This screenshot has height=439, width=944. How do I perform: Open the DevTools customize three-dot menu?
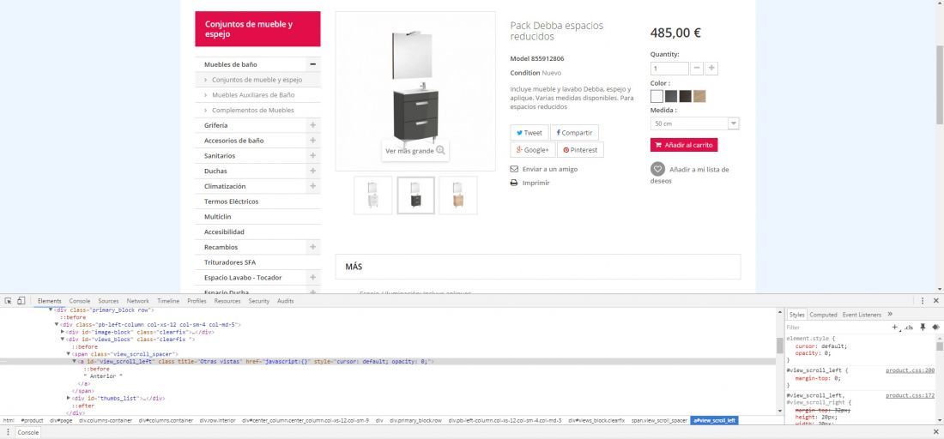coord(923,301)
